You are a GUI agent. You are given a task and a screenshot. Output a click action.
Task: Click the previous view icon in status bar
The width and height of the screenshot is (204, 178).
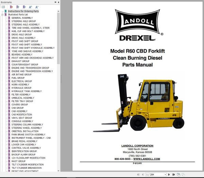coord(178,175)
